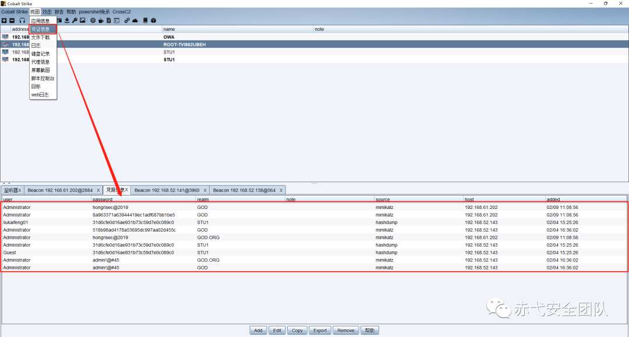Close the 监听器 tab with its X
The height and width of the screenshot is (337, 629).
(20, 190)
